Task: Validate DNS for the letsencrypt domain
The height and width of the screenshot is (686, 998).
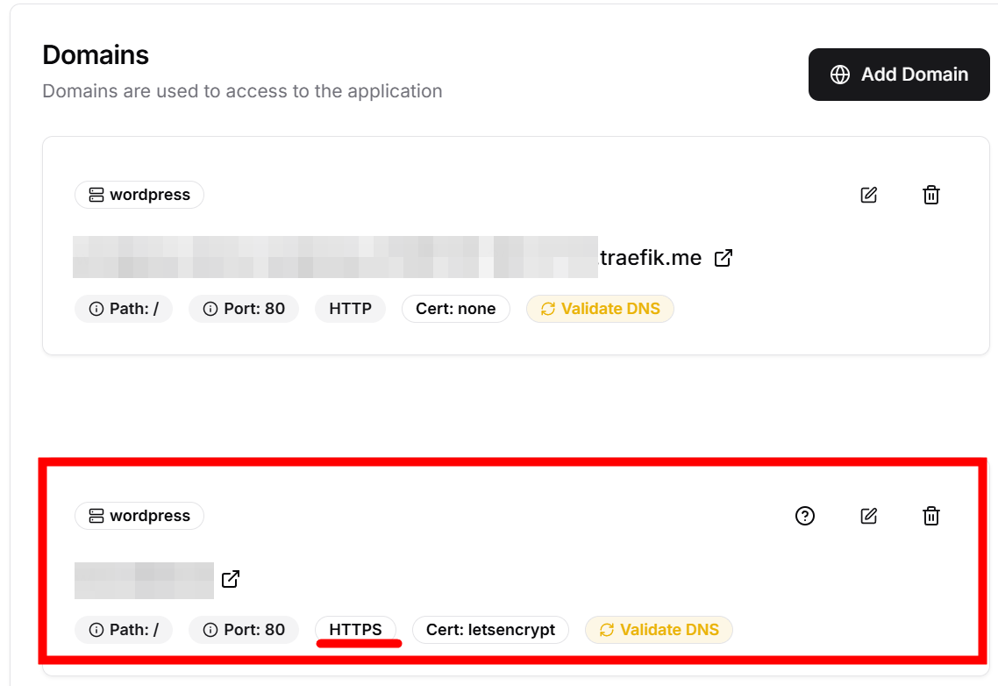Action: [x=659, y=630]
